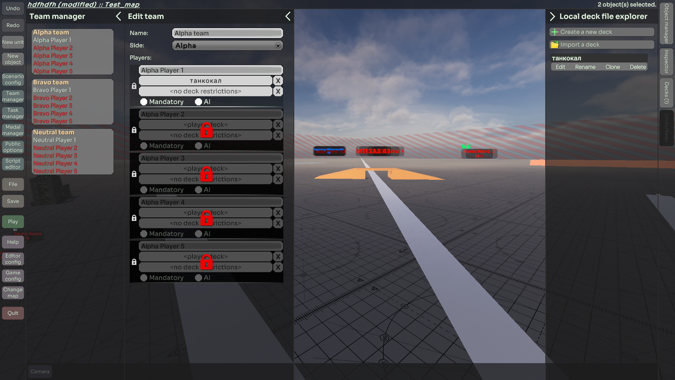This screenshot has height=380, width=675.
Task: Open the Script editor
Action: coord(13,164)
